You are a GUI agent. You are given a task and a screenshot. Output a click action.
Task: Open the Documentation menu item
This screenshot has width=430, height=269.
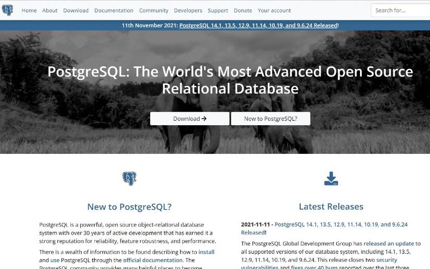tap(114, 10)
